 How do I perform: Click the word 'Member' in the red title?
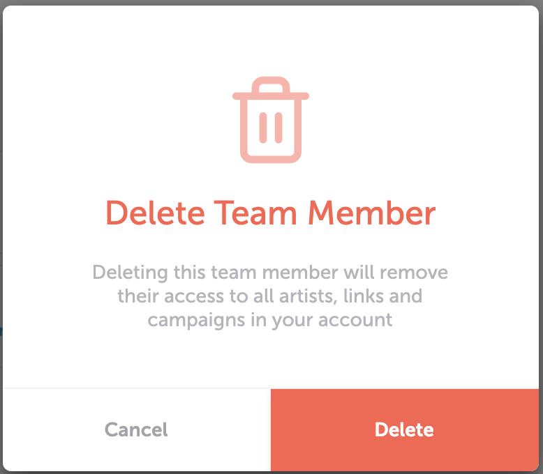tap(372, 213)
